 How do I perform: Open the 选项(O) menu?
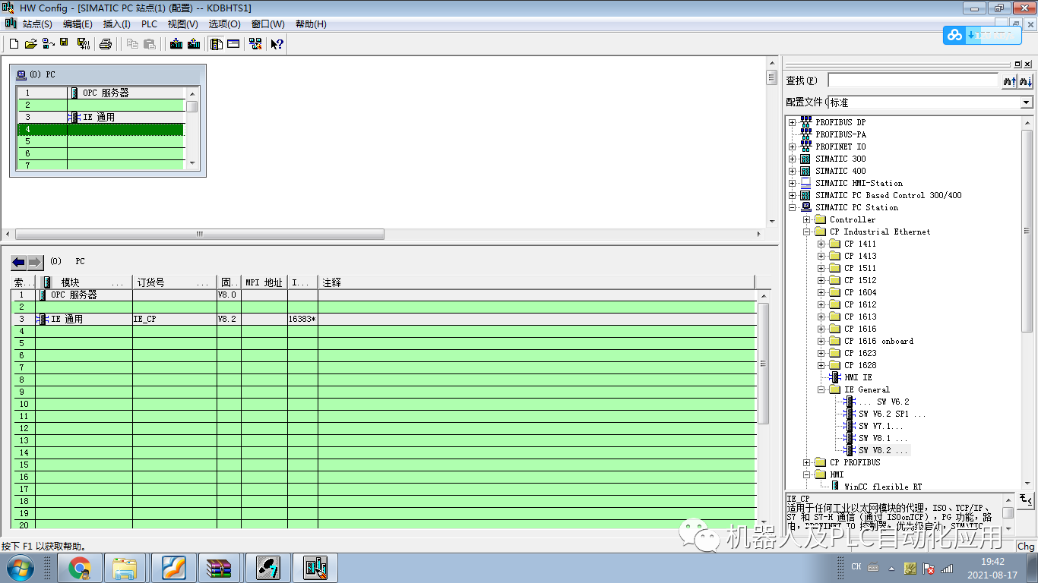(x=225, y=24)
